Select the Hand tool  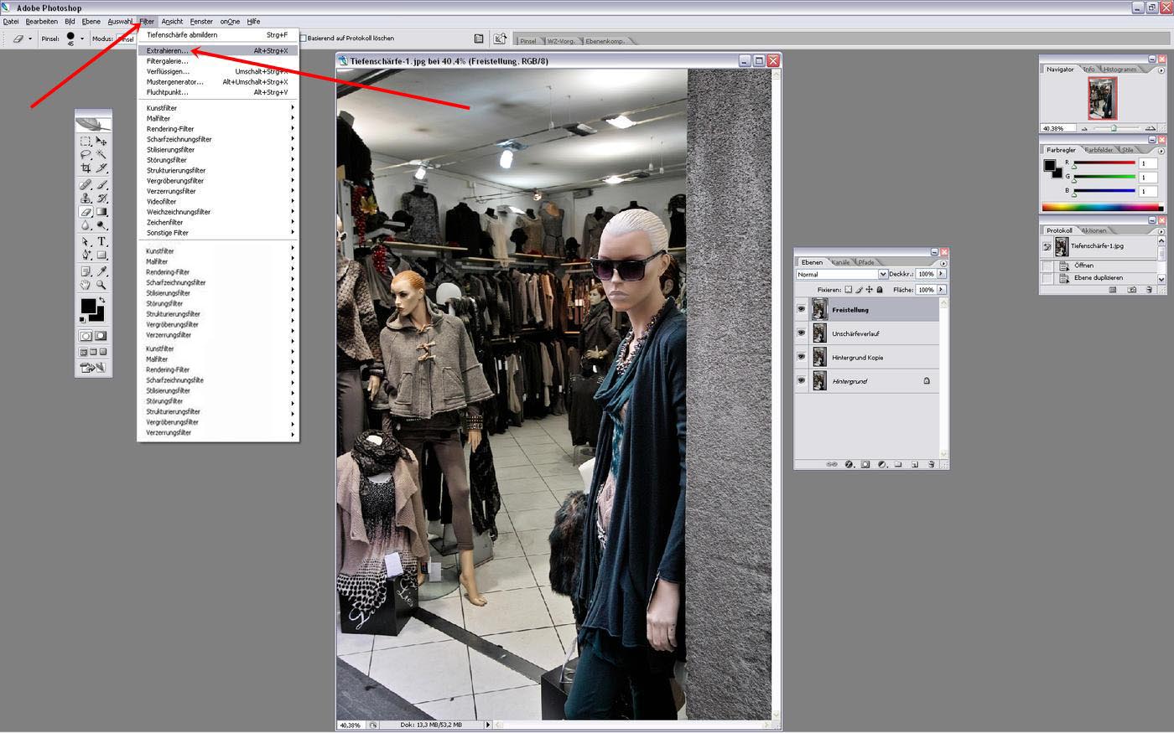coord(85,284)
